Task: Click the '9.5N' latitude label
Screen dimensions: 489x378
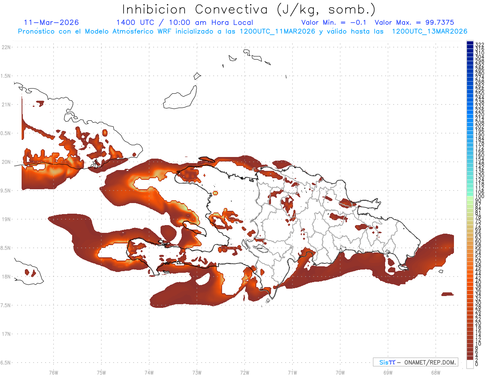Action: 6,190
